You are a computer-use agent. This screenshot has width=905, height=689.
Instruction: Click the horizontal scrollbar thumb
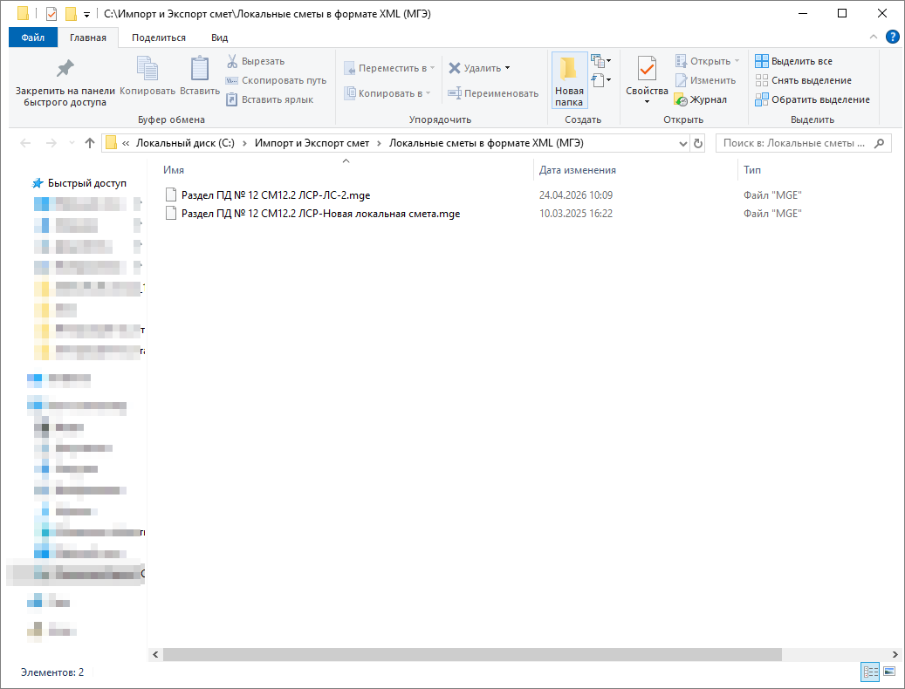[x=472, y=654]
